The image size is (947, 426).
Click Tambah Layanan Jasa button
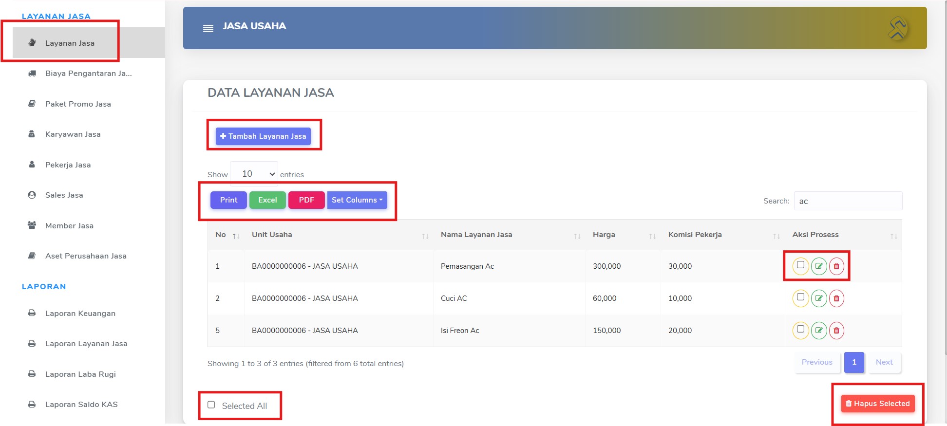(x=263, y=136)
